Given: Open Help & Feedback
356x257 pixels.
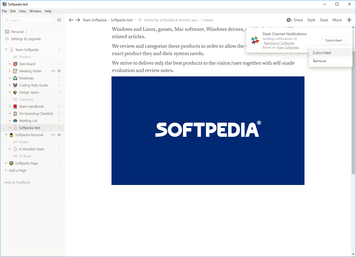Looking at the screenshot, I should click(17, 182).
